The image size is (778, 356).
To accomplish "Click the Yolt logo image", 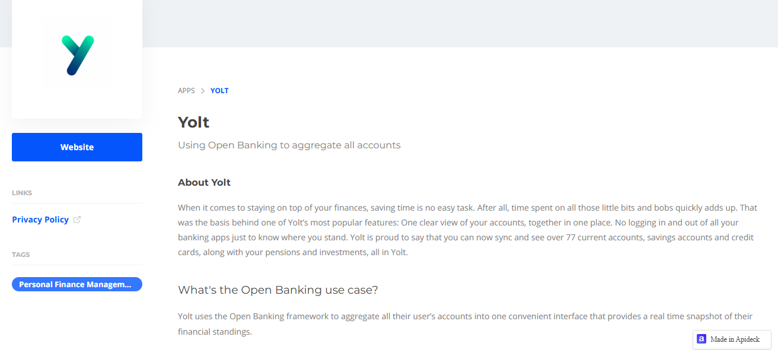I will coord(78,55).
